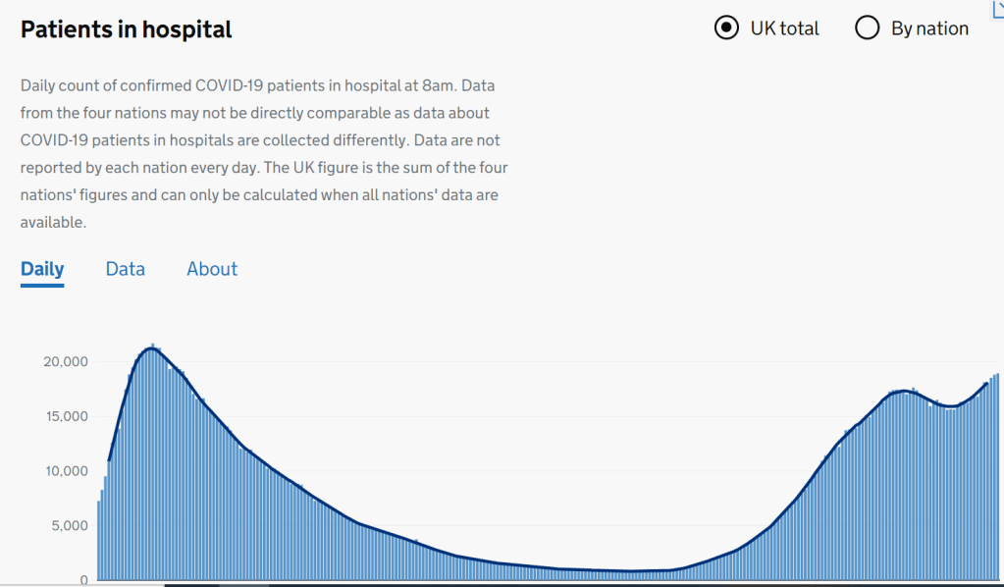1004x587 pixels.
Task: Click the 15,000 y-axis label
Action: coord(66,416)
